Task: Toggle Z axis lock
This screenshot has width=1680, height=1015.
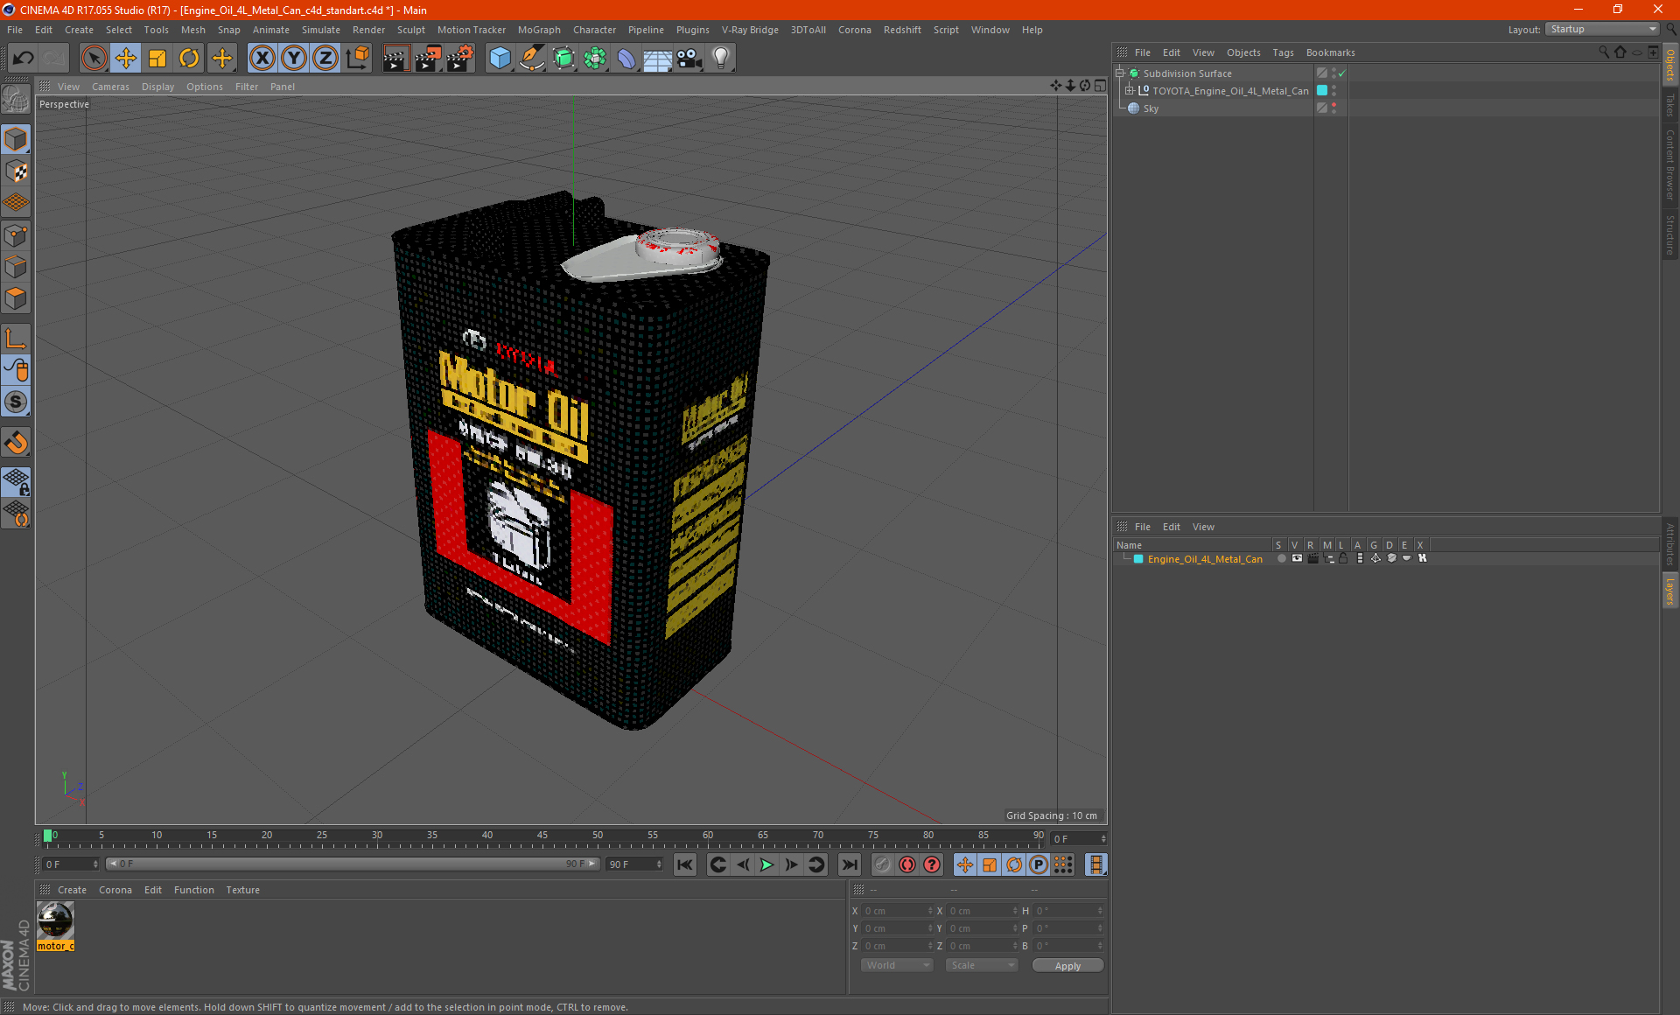Action: point(325,59)
